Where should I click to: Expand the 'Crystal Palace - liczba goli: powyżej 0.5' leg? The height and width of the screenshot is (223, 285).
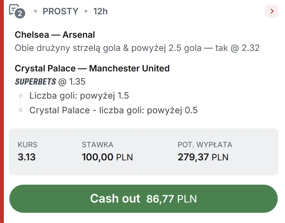tap(113, 110)
